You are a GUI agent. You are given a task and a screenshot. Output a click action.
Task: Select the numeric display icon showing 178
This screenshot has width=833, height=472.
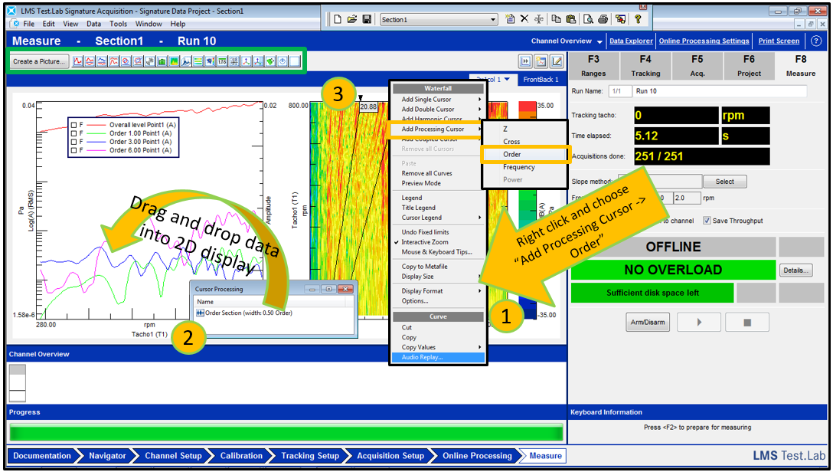click(222, 61)
